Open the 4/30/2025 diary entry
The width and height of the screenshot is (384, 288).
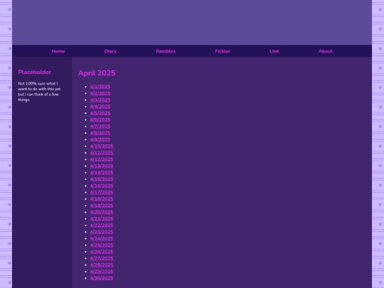(102, 279)
